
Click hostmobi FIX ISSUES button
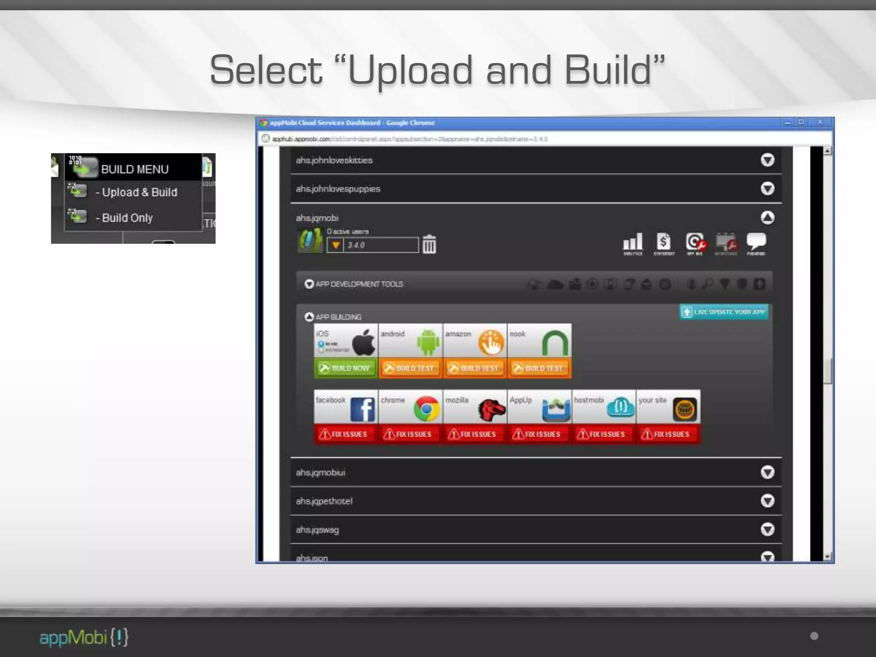click(604, 434)
